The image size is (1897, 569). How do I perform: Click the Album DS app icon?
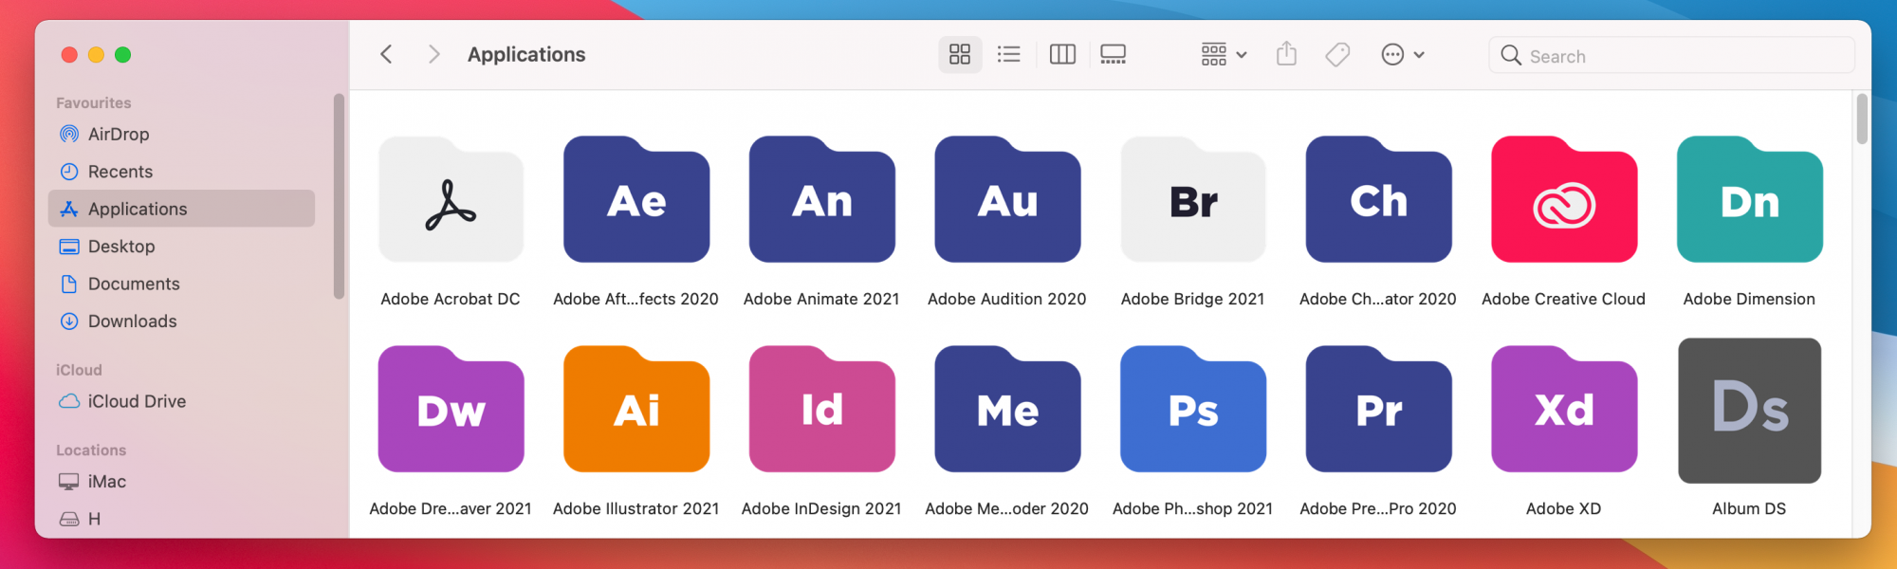(x=1749, y=411)
